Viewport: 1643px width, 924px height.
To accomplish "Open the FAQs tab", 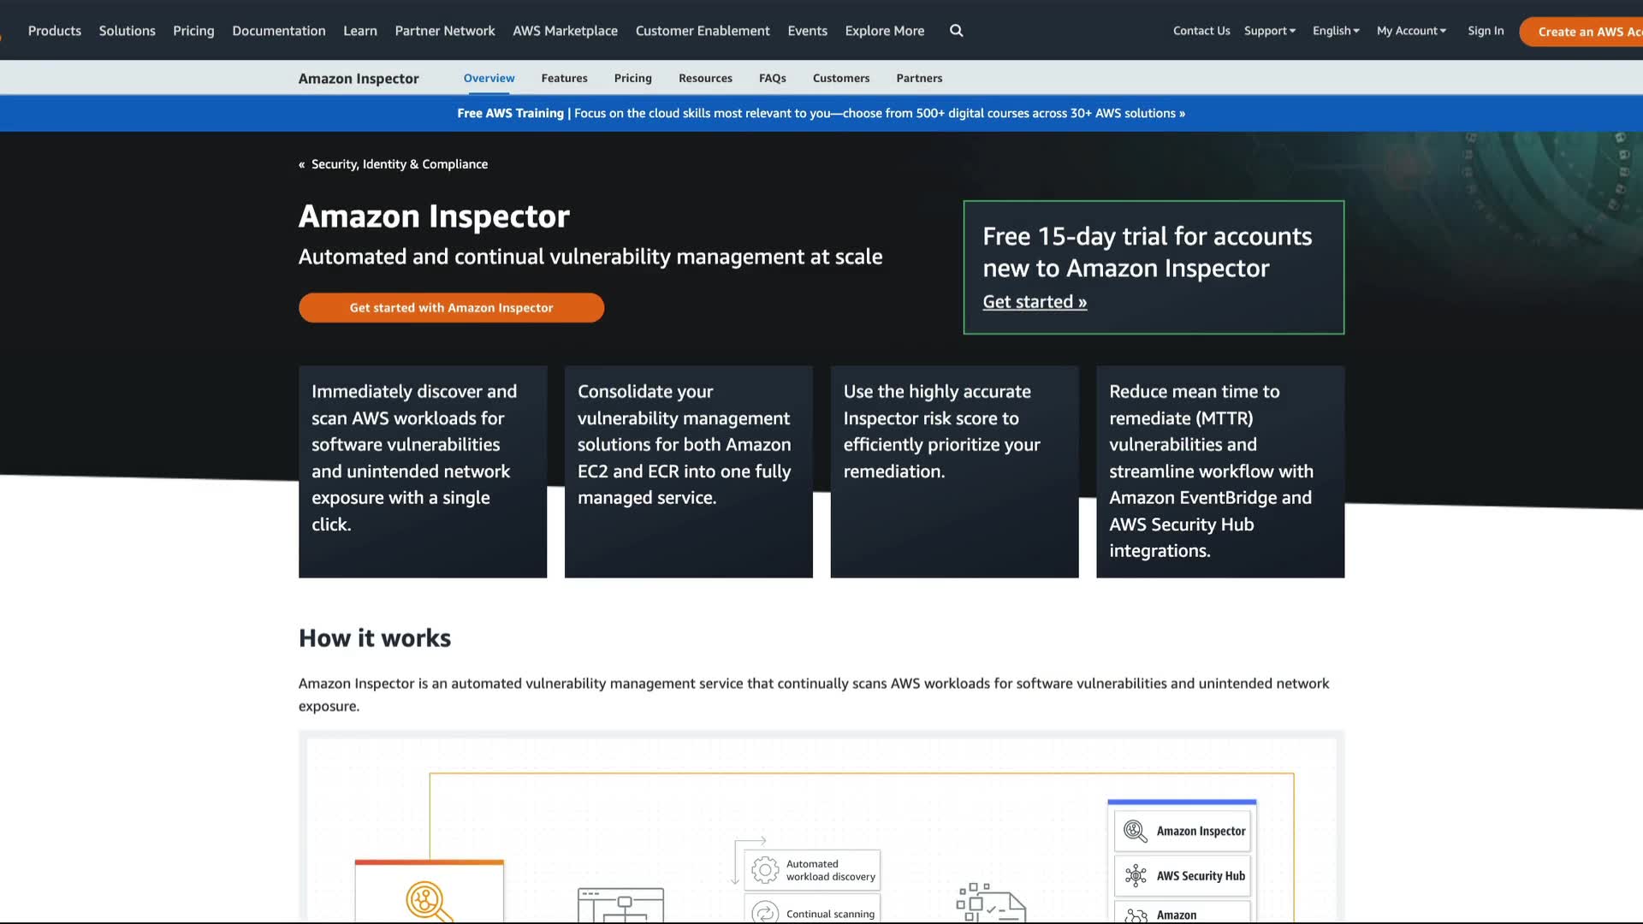I will (x=772, y=78).
